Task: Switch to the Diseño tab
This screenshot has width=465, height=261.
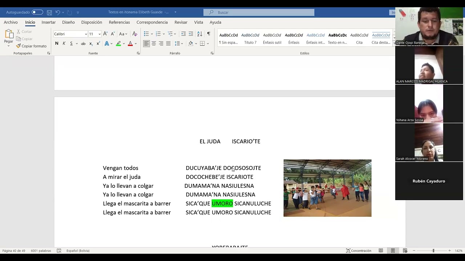Action: click(68, 22)
